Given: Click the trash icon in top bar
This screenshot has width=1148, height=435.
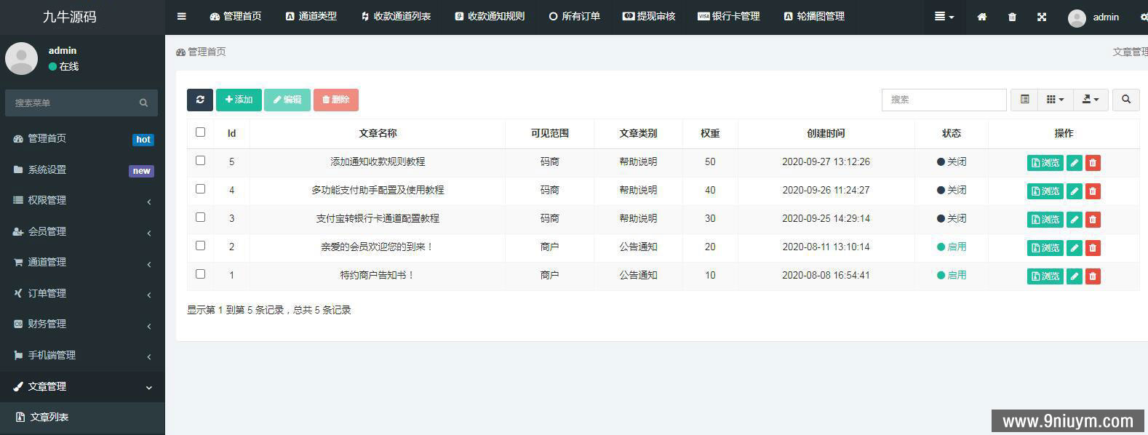Looking at the screenshot, I should 1012,17.
